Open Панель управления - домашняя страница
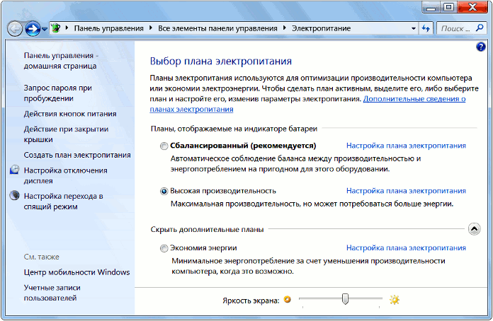The image size is (493, 321). [x=61, y=61]
